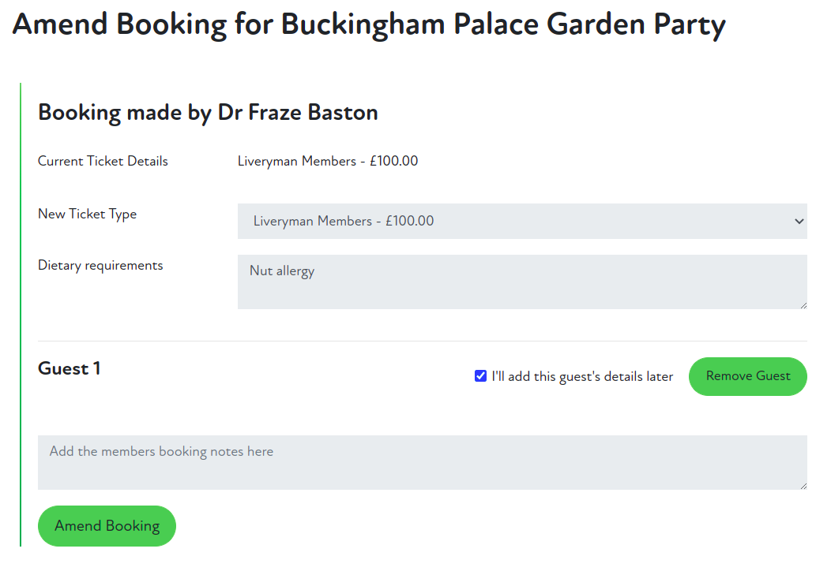Image resolution: width=831 pixels, height=571 pixels.
Task: Untick the add guest's details later checkbox
Action: tap(480, 376)
